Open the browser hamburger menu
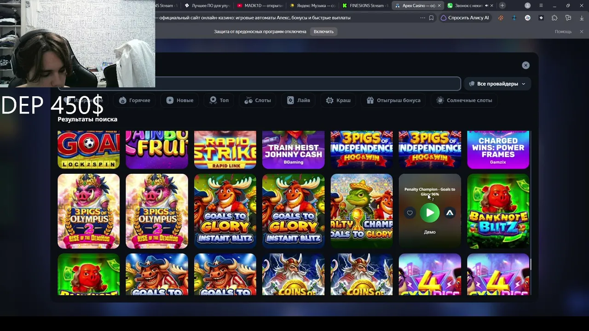This screenshot has width=589, height=331. click(541, 6)
